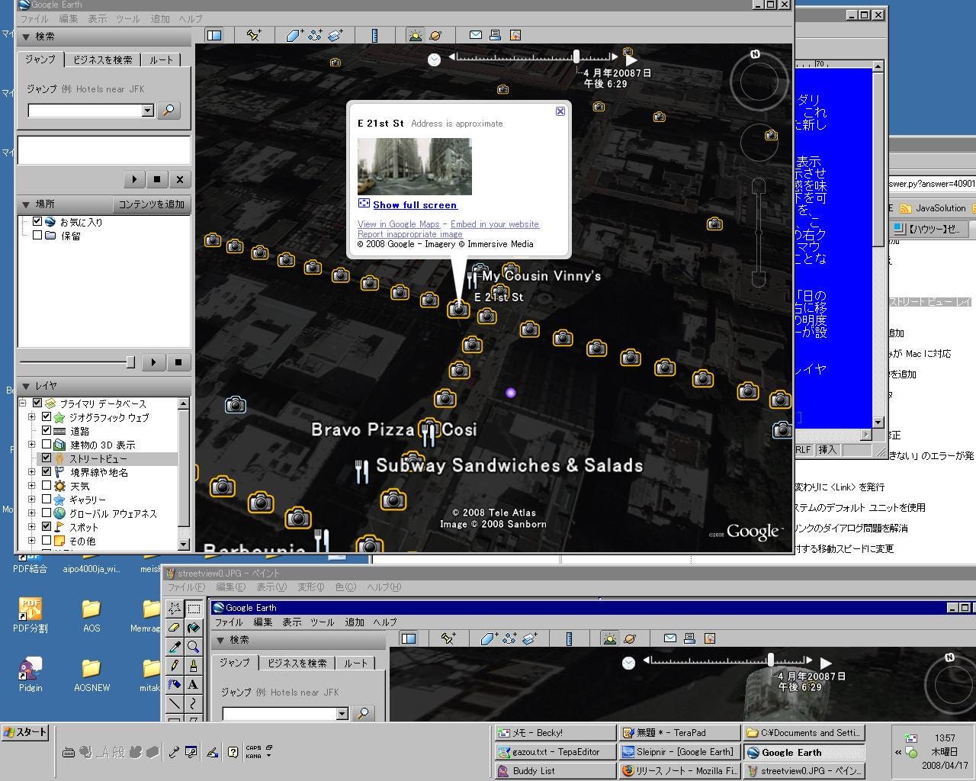Click the search magnifier button beside Jump field

click(169, 111)
